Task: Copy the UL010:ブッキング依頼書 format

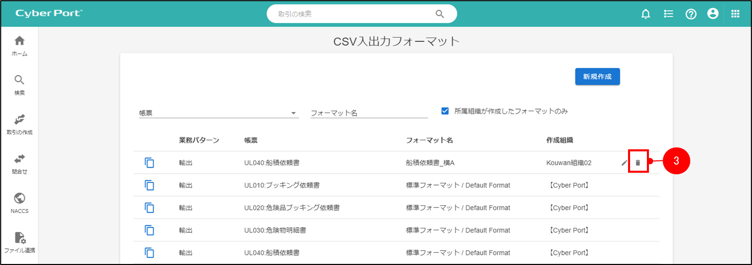Action: click(149, 185)
